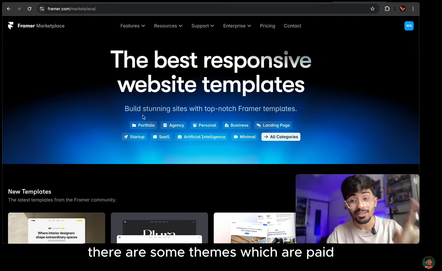442x271 pixels.
Task: Click the Framer logo icon
Action: coord(11,26)
